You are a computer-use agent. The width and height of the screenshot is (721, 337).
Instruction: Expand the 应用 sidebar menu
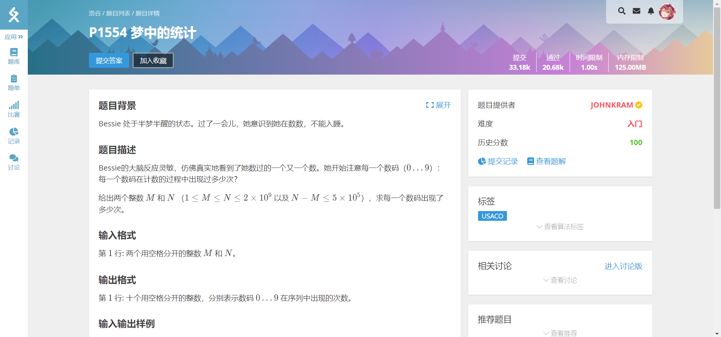pyautogui.click(x=14, y=37)
